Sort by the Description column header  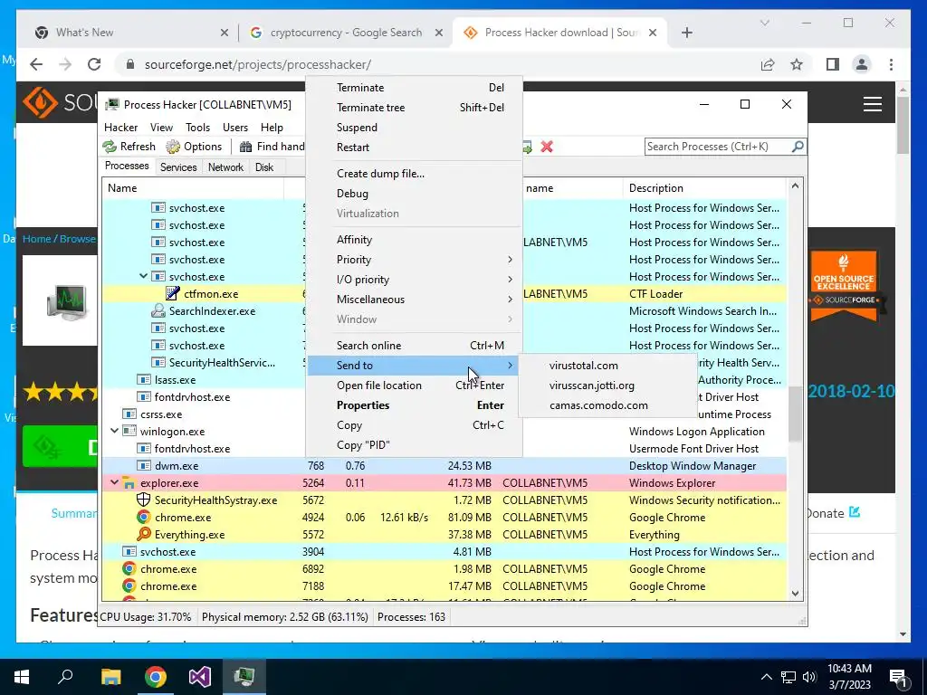pyautogui.click(x=704, y=188)
